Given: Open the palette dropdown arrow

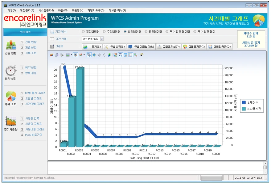Looking at the screenshot, I should coord(84,55).
